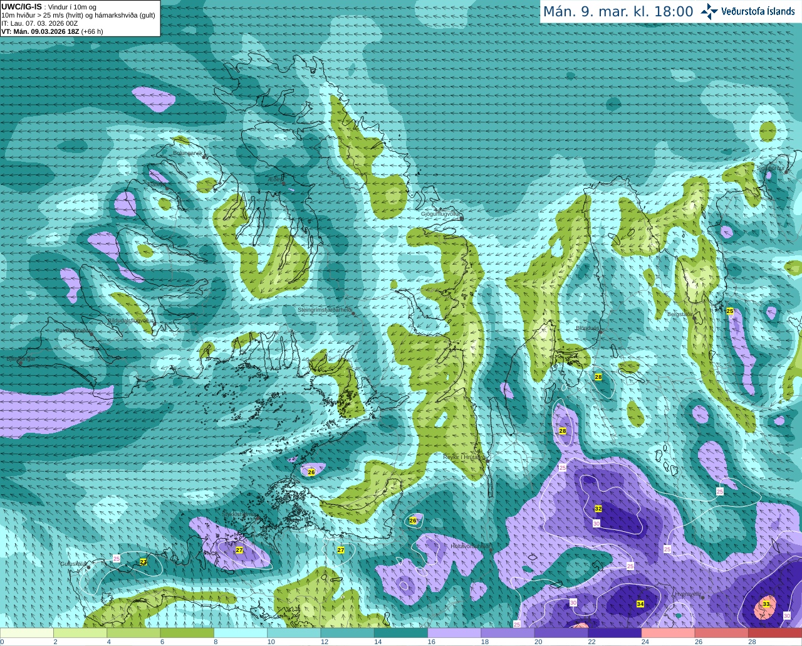Click the yellow 26 marker southwest of Holtavörðuheiði

pos(413,521)
